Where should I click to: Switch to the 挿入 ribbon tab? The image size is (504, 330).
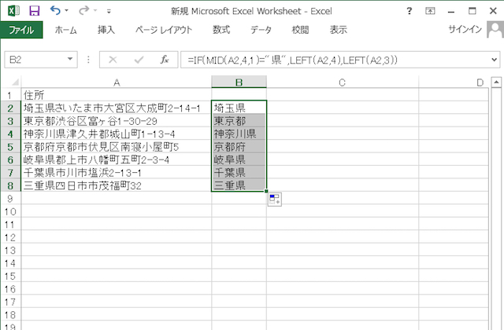tap(106, 30)
